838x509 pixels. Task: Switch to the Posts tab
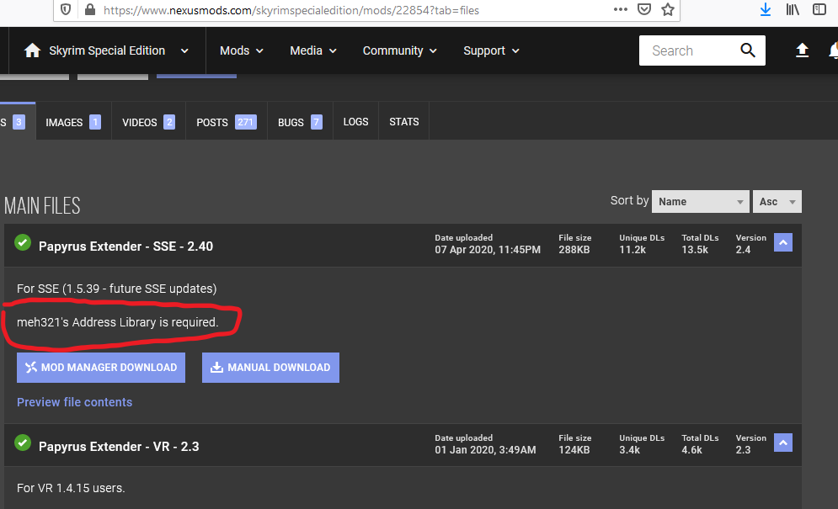coord(227,122)
